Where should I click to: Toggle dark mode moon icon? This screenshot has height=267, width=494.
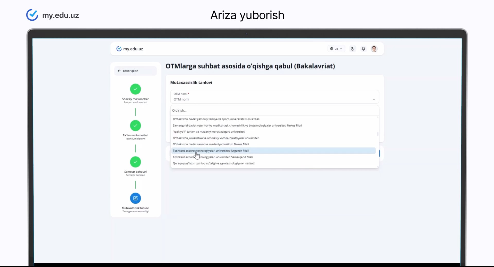tap(352, 49)
